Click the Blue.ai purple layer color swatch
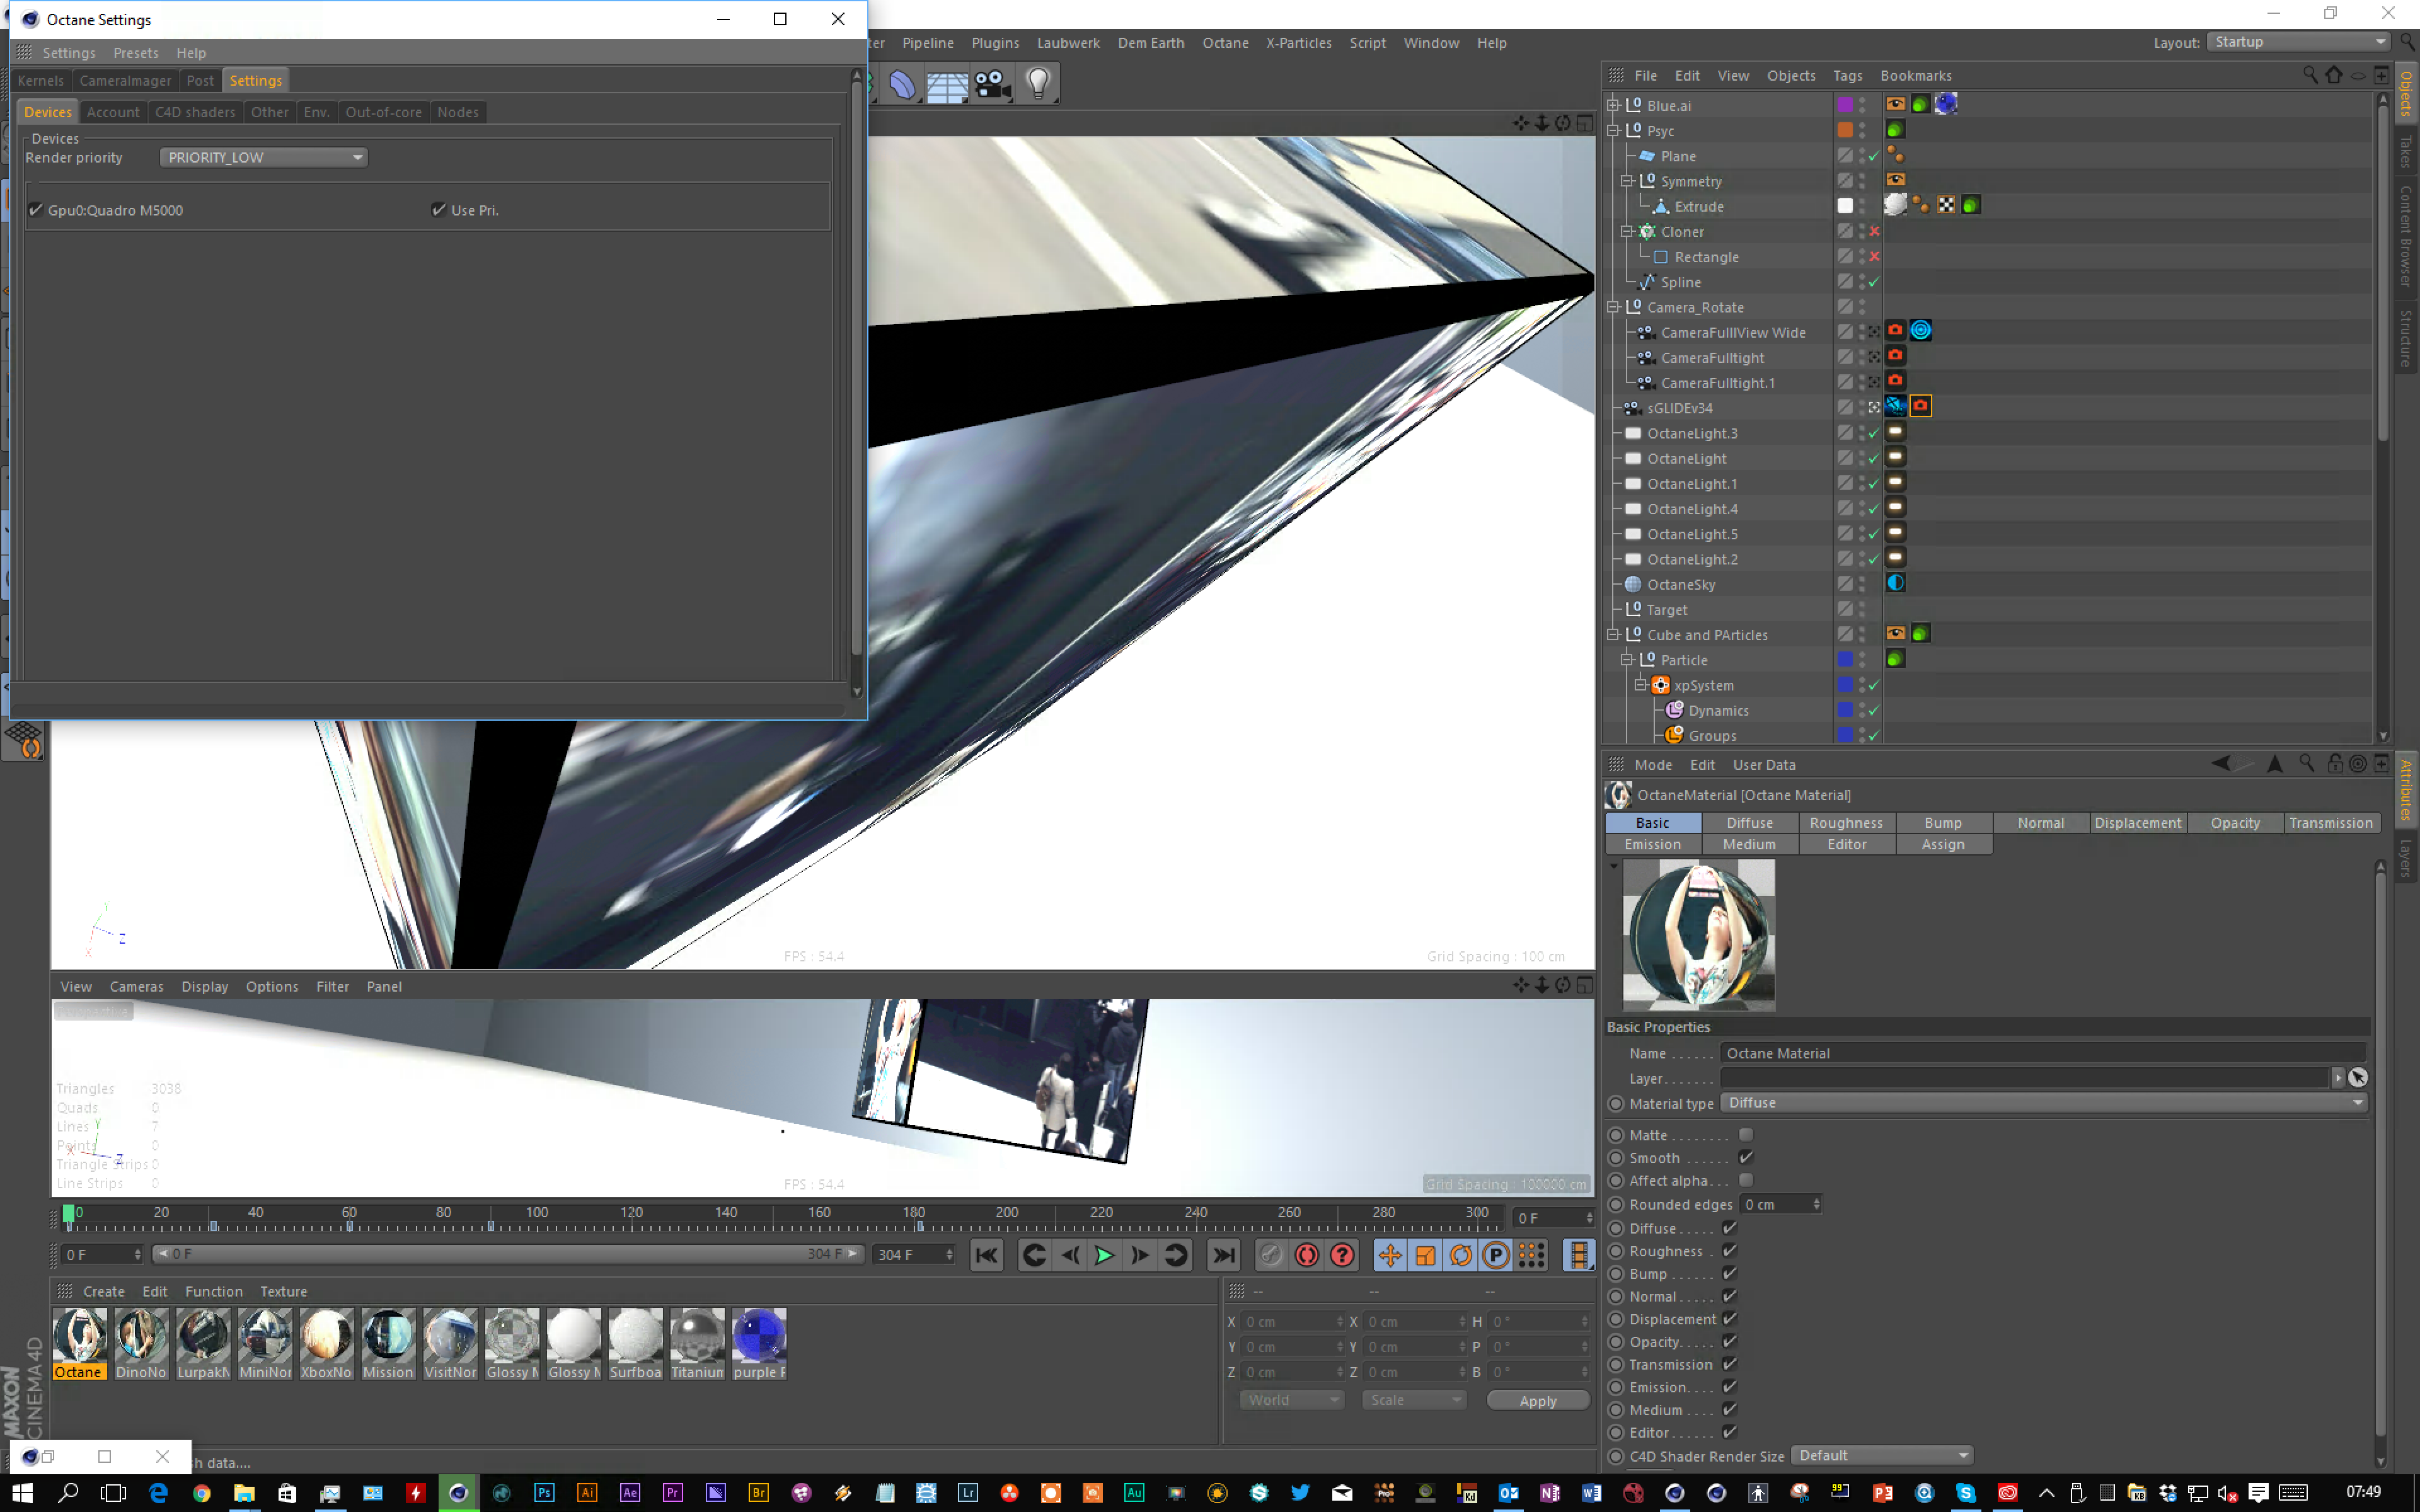 pos(1845,105)
